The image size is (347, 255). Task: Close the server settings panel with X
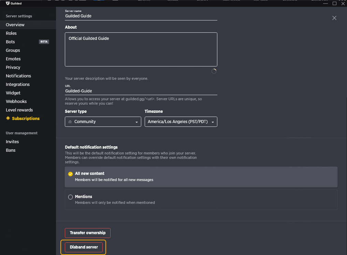pyautogui.click(x=334, y=18)
